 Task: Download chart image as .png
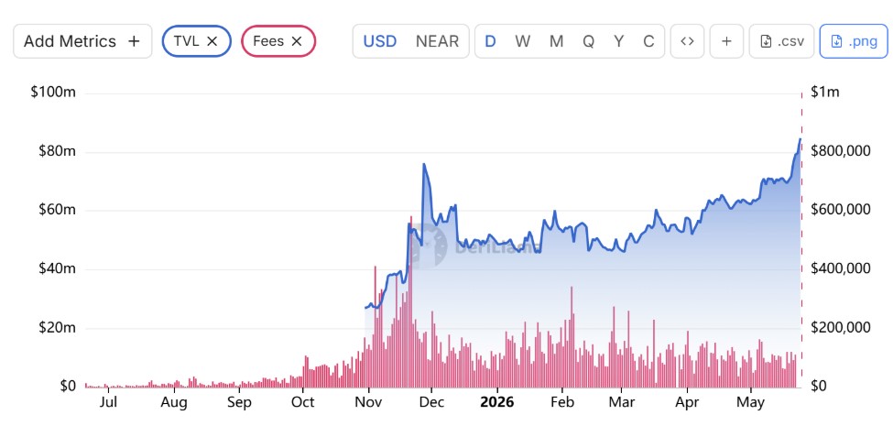coord(853,41)
